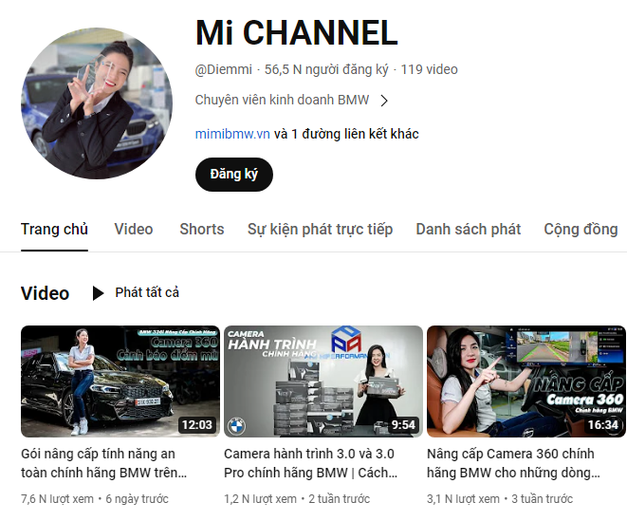Click the 16:34 duration badge
The image size is (627, 521).
[603, 424]
